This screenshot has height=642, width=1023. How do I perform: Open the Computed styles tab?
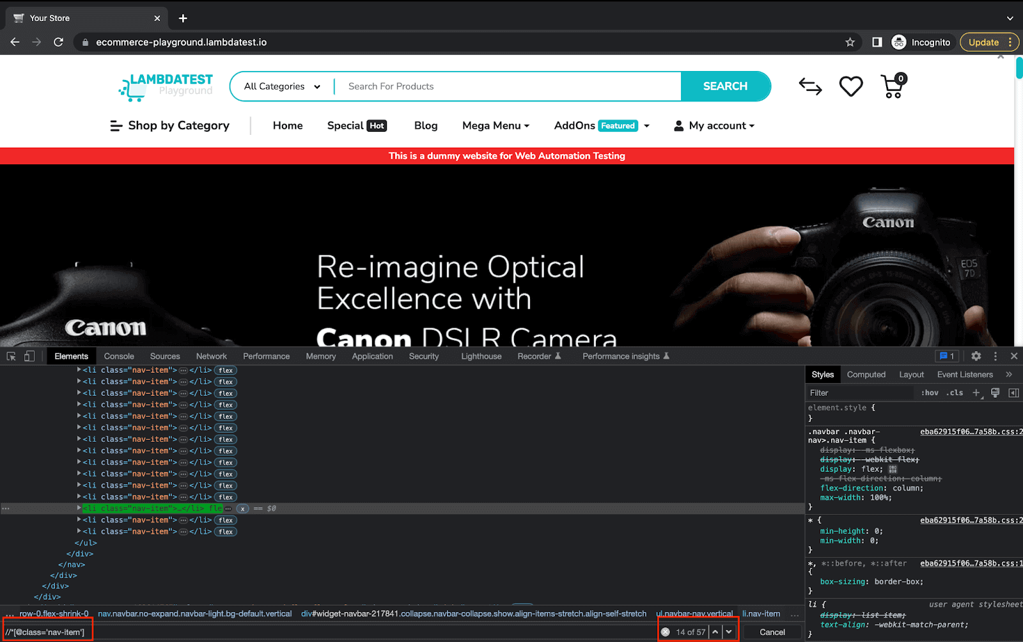click(x=866, y=375)
